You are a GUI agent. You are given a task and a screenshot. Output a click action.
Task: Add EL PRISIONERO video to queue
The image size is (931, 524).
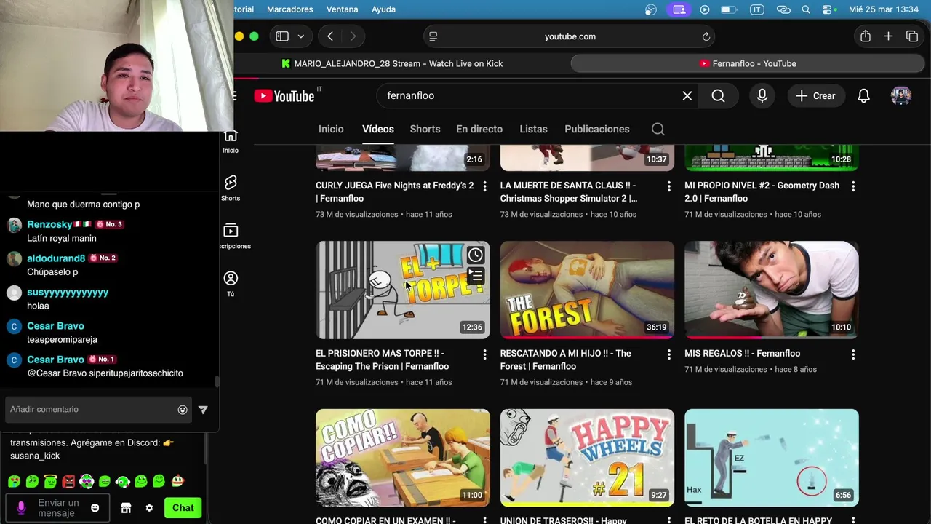point(475,276)
